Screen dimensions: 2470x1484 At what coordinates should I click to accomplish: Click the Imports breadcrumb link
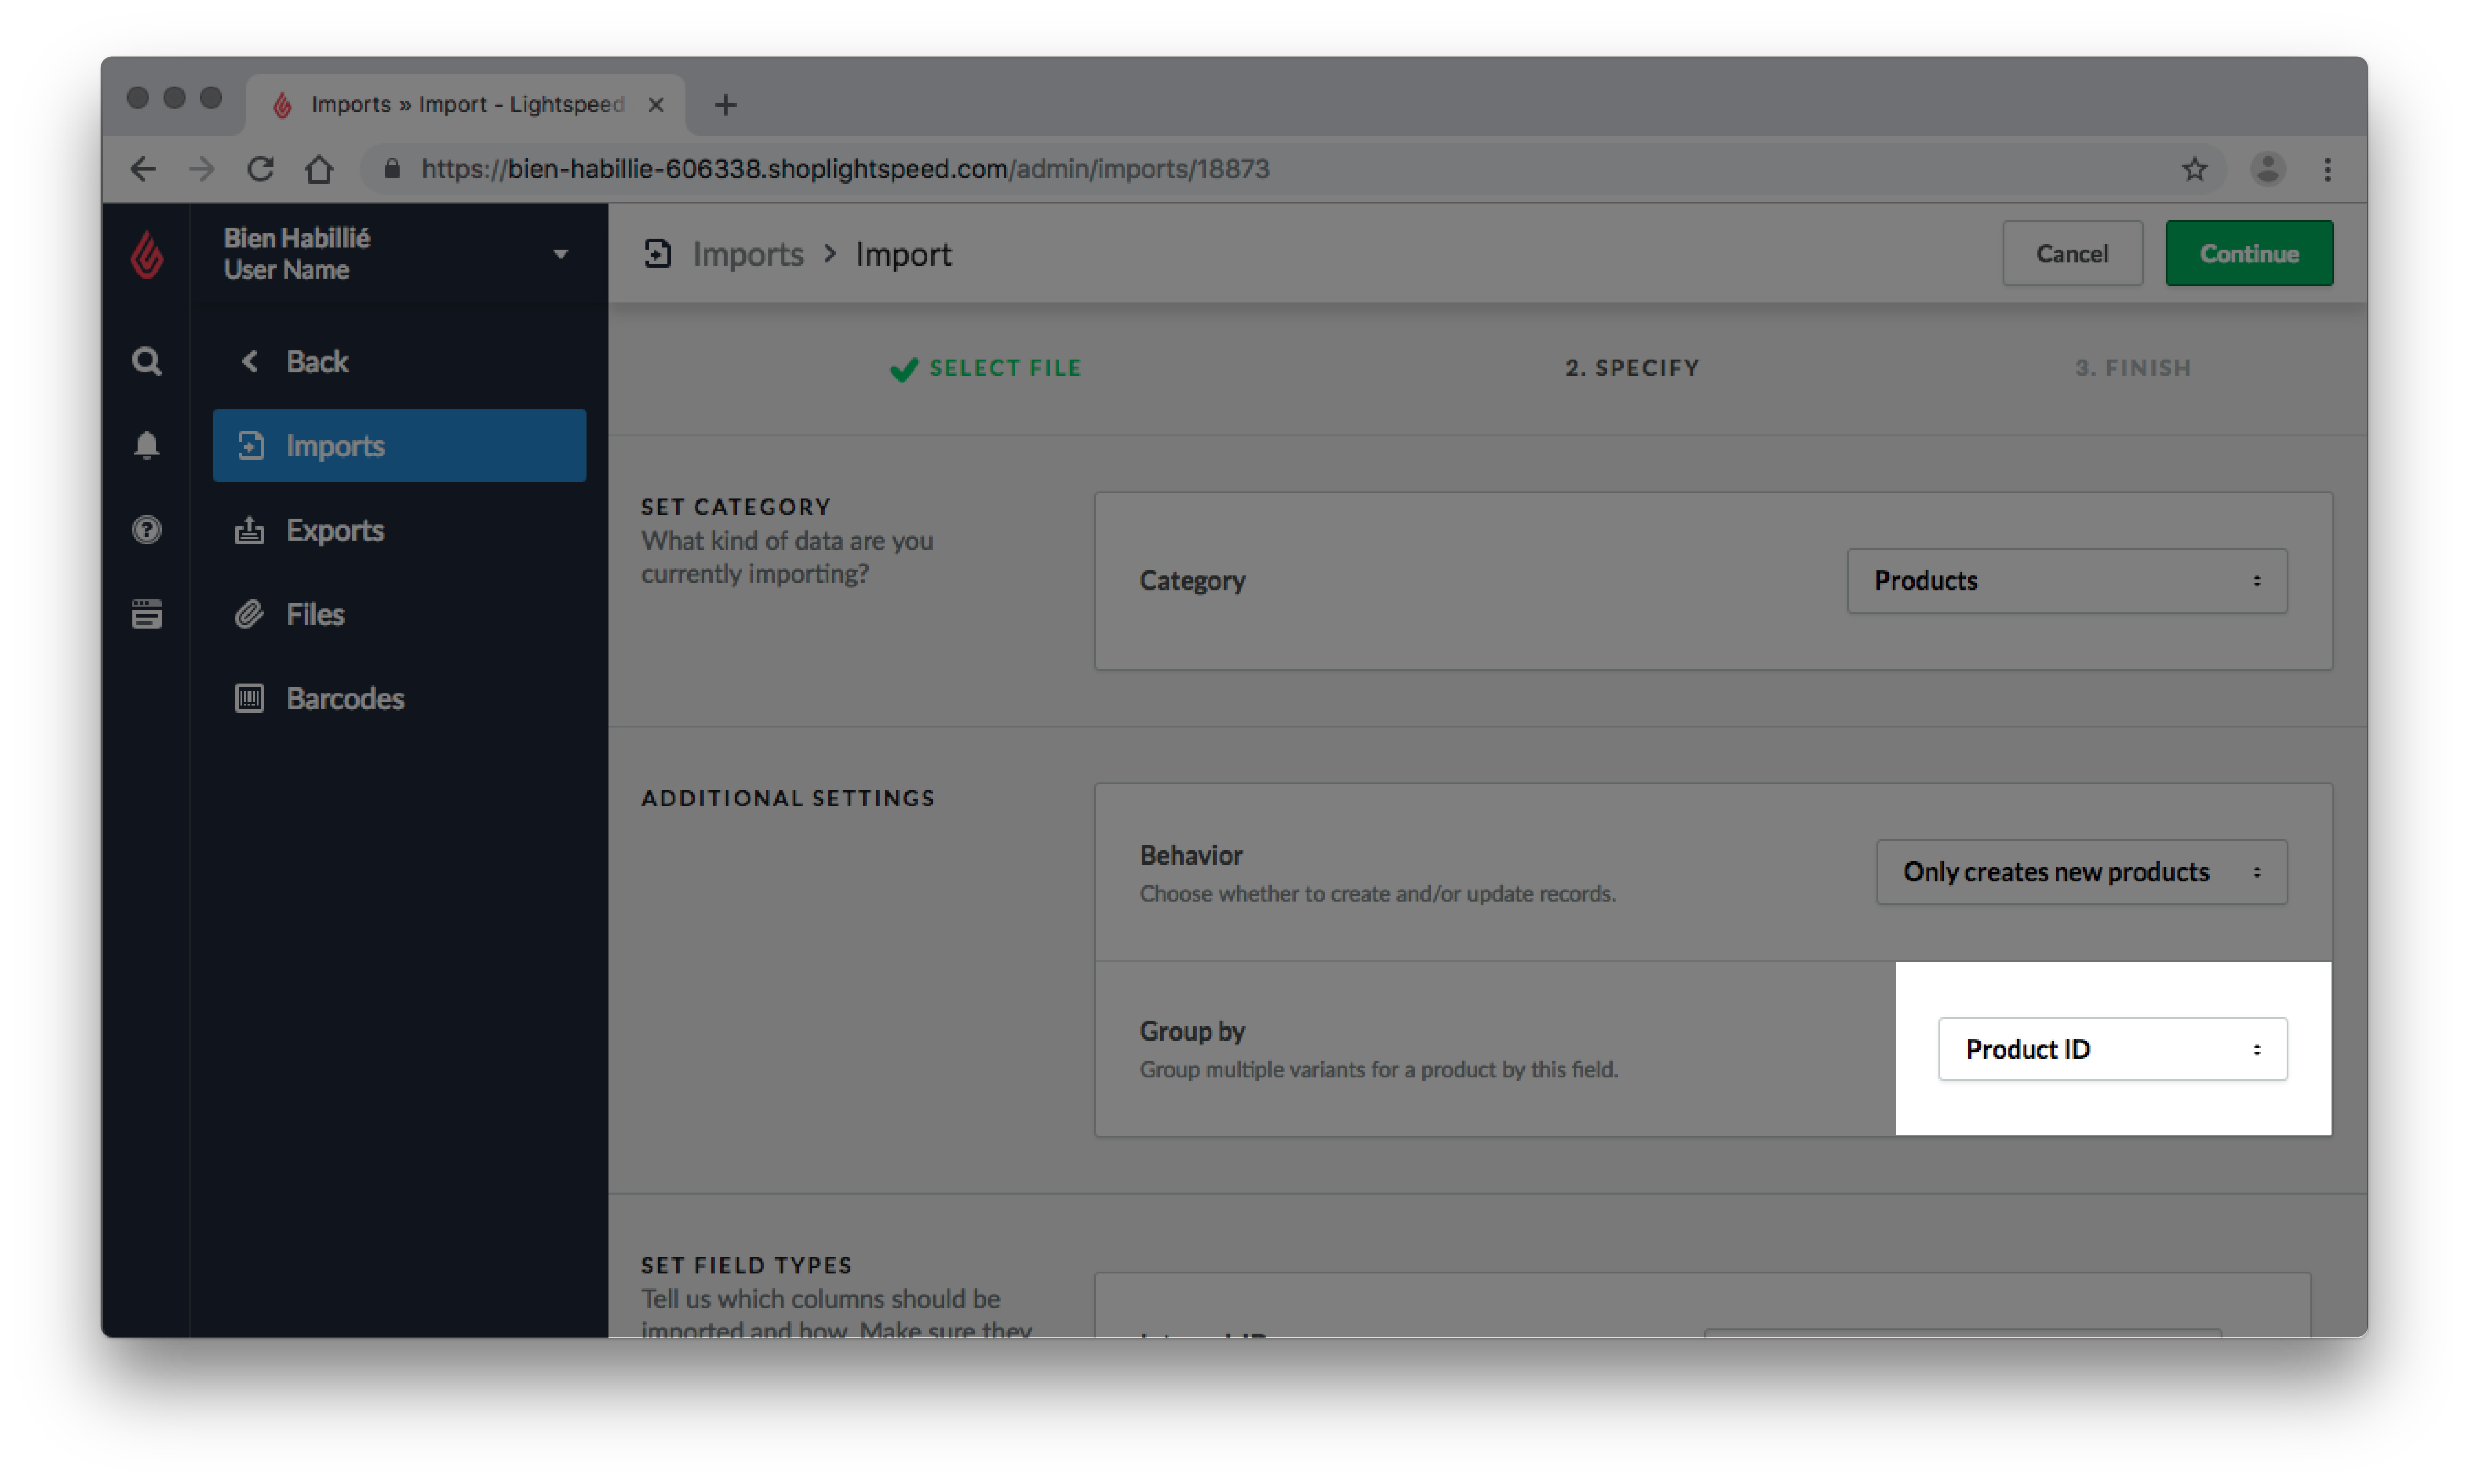pyautogui.click(x=748, y=254)
